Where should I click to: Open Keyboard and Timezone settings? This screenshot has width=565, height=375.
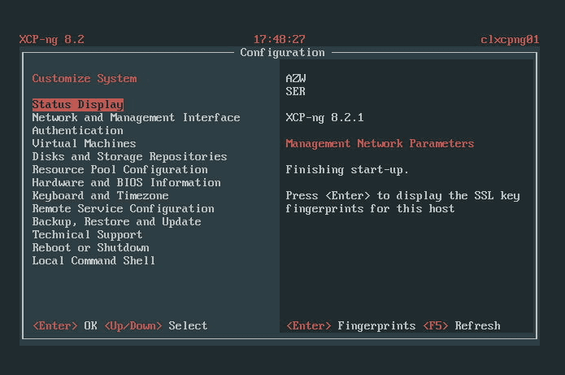pyautogui.click(x=100, y=196)
